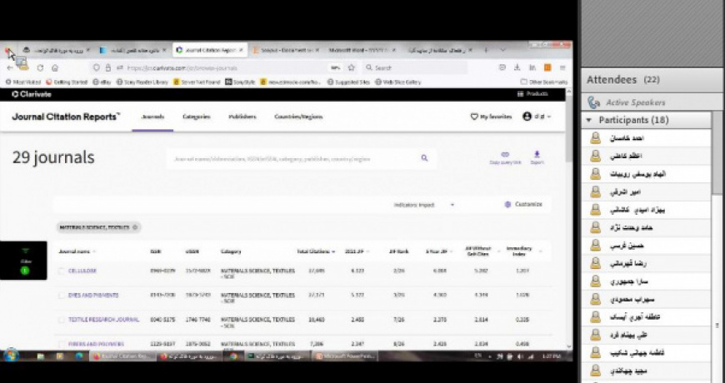This screenshot has height=383, width=725.
Task: Open the TEXTILE RESEARCH JOURNAL link
Action: [103, 320]
